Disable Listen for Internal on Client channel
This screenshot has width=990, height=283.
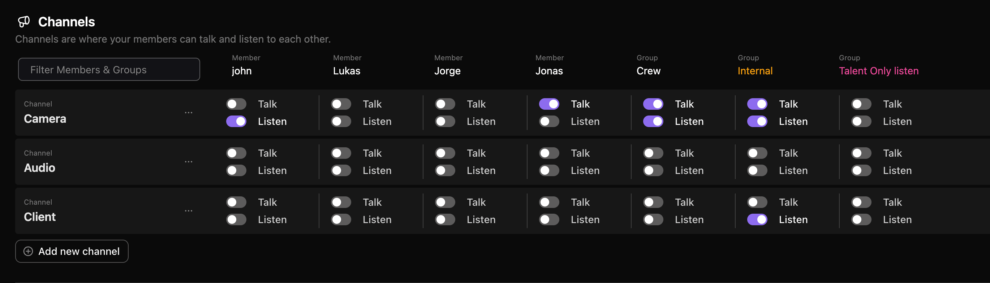[757, 219]
